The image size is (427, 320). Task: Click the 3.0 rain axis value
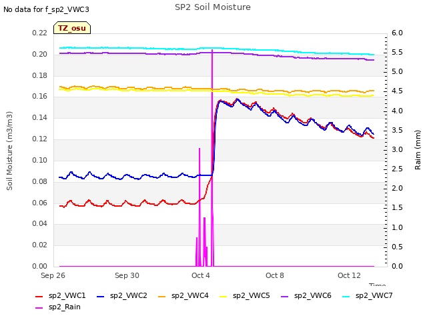(397, 149)
